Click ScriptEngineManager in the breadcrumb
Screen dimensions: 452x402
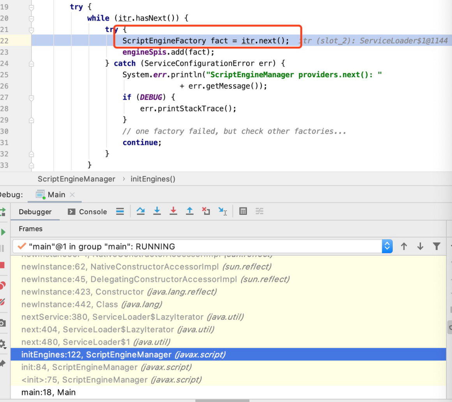click(x=76, y=179)
